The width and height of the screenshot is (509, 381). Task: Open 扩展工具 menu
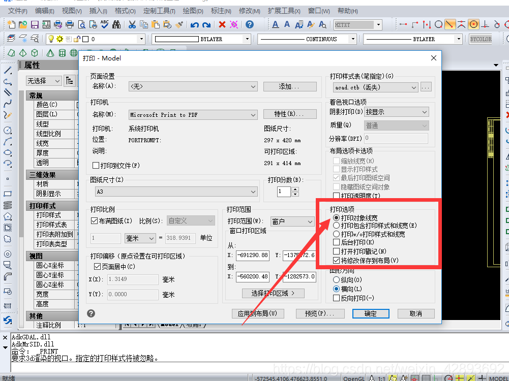(x=284, y=11)
